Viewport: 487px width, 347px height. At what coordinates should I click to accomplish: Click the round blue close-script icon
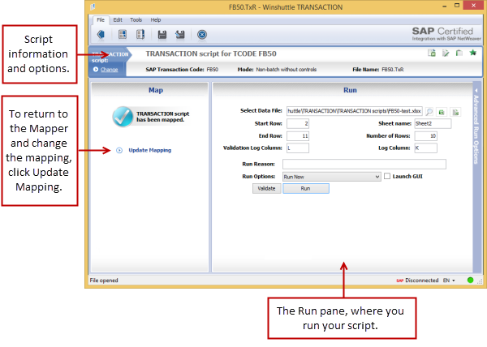pos(202,34)
